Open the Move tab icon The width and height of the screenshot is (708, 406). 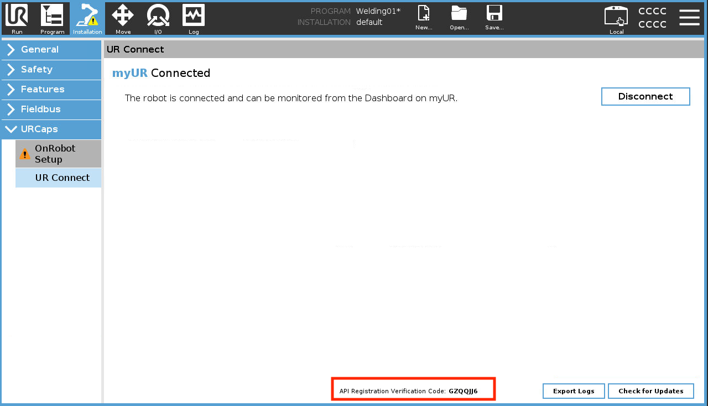123,19
